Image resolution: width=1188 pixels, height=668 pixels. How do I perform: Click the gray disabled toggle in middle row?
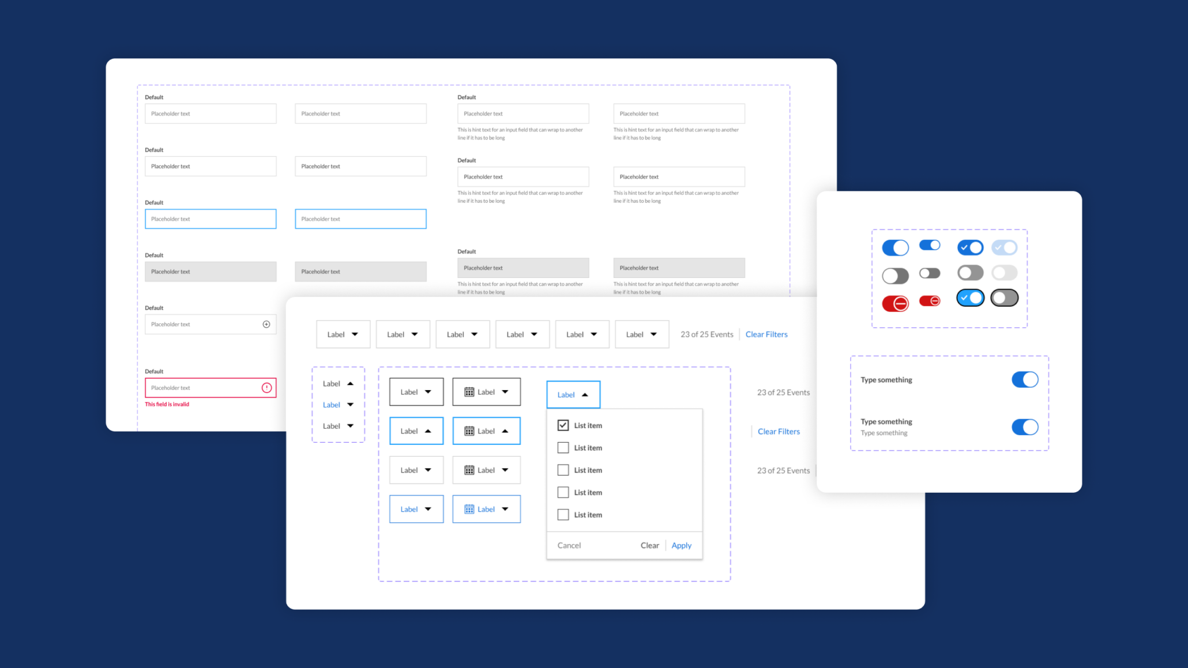click(1005, 273)
